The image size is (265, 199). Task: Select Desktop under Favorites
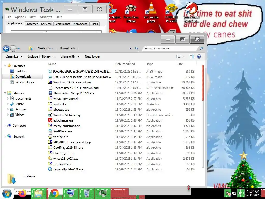tap(21, 71)
